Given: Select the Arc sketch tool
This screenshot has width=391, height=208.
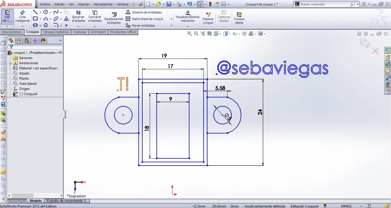Looking at the screenshot, I should coord(45,19).
